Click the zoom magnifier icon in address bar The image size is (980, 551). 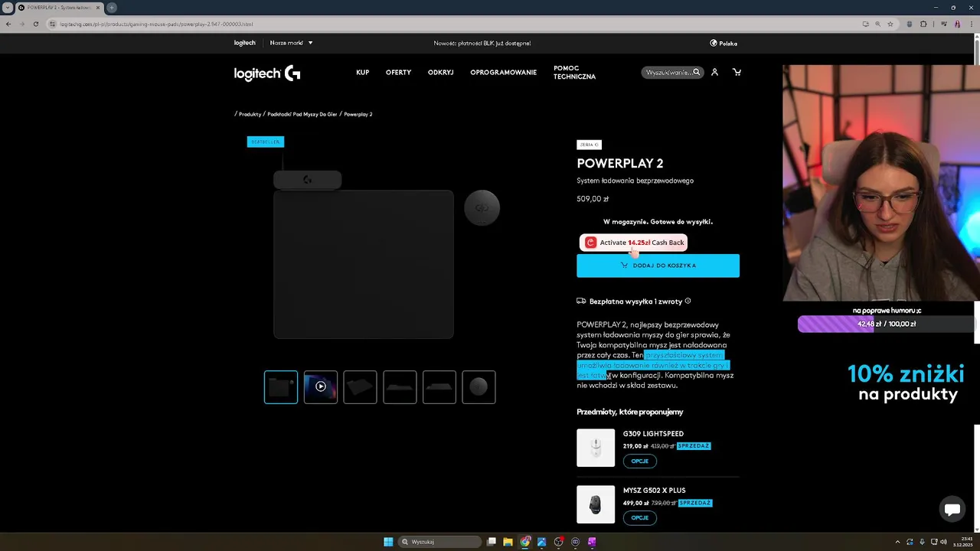coord(877,24)
